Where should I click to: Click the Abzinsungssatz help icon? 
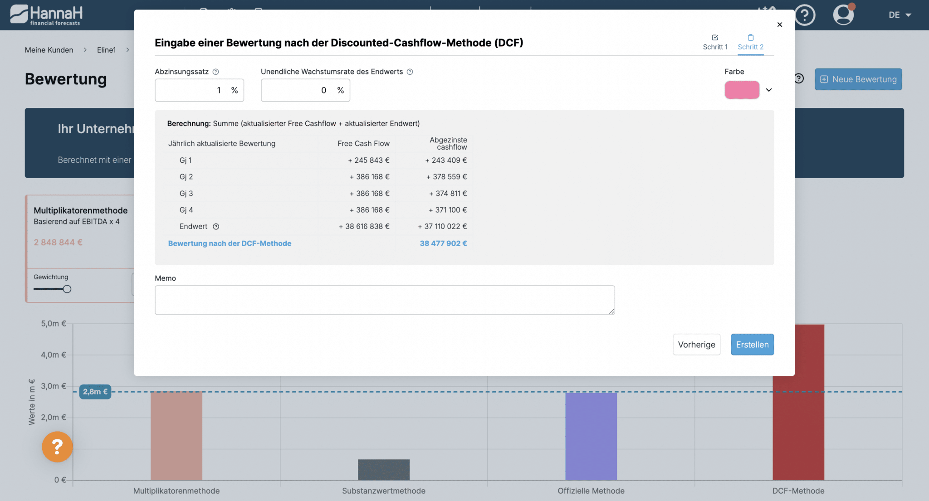click(x=216, y=72)
